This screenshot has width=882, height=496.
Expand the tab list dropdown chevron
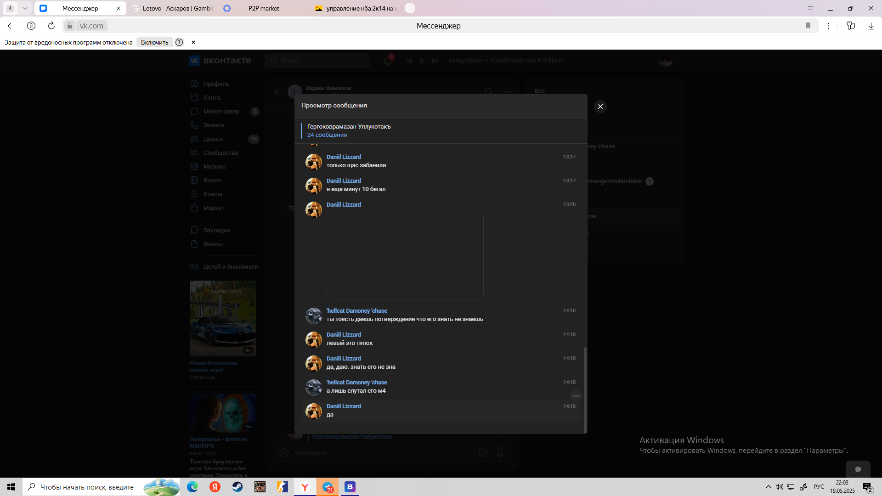tap(25, 8)
